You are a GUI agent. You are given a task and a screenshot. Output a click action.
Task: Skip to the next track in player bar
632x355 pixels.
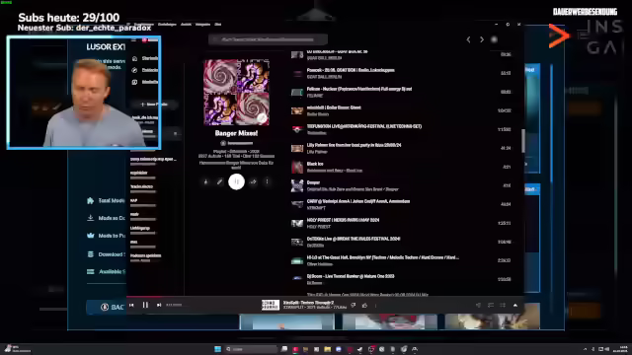[x=159, y=305]
